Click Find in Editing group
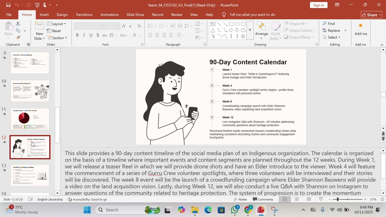 [x=328, y=24]
